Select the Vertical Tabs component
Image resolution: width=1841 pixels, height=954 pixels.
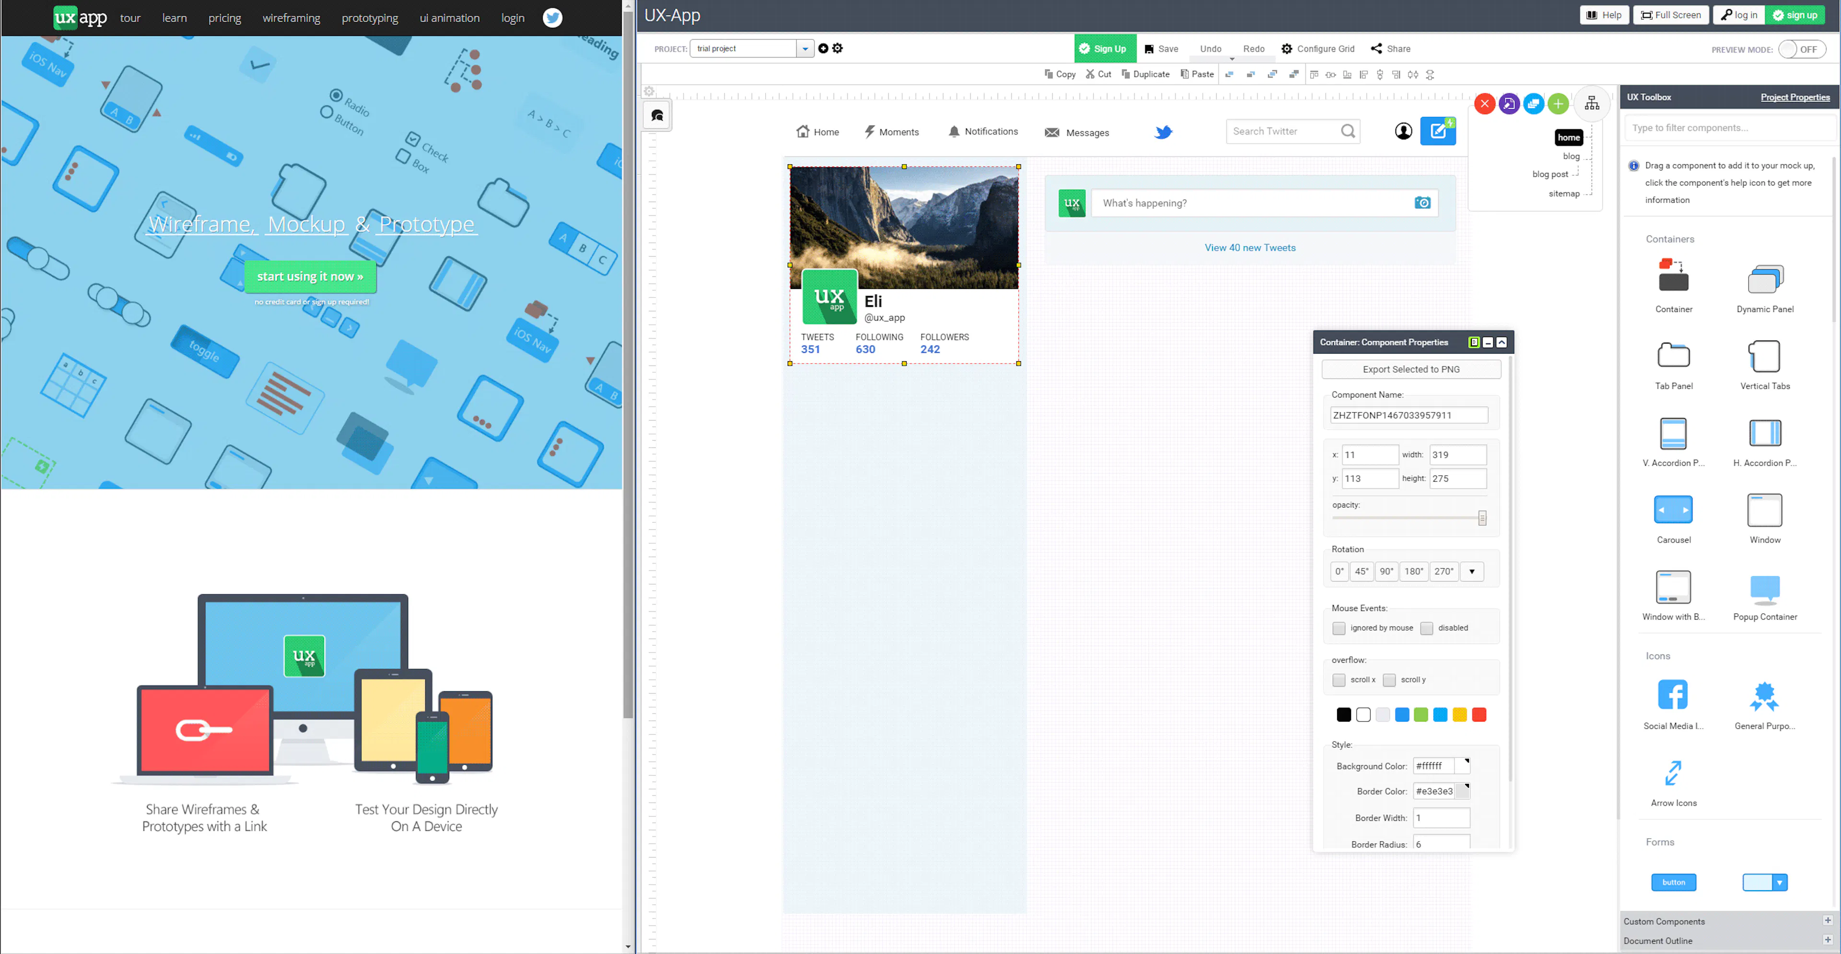pyautogui.click(x=1764, y=364)
